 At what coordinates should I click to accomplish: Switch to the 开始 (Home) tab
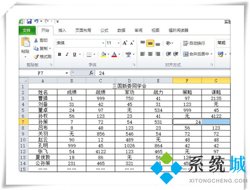point(45,30)
